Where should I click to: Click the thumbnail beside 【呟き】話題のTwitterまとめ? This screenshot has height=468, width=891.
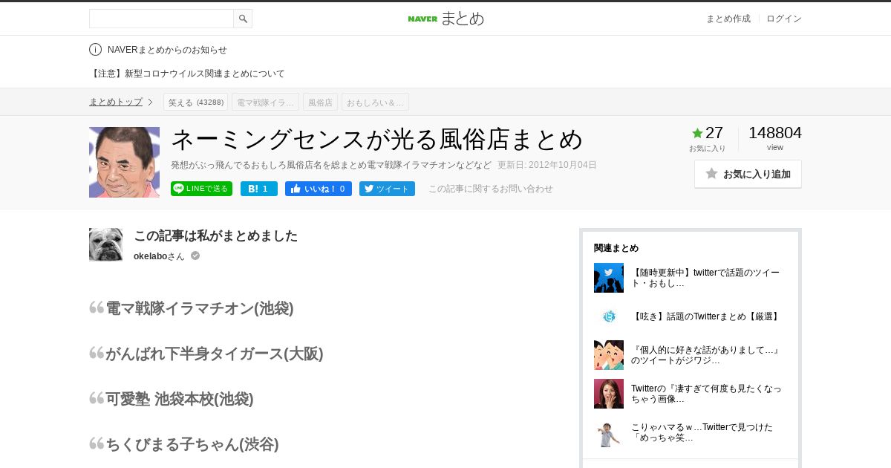click(609, 316)
